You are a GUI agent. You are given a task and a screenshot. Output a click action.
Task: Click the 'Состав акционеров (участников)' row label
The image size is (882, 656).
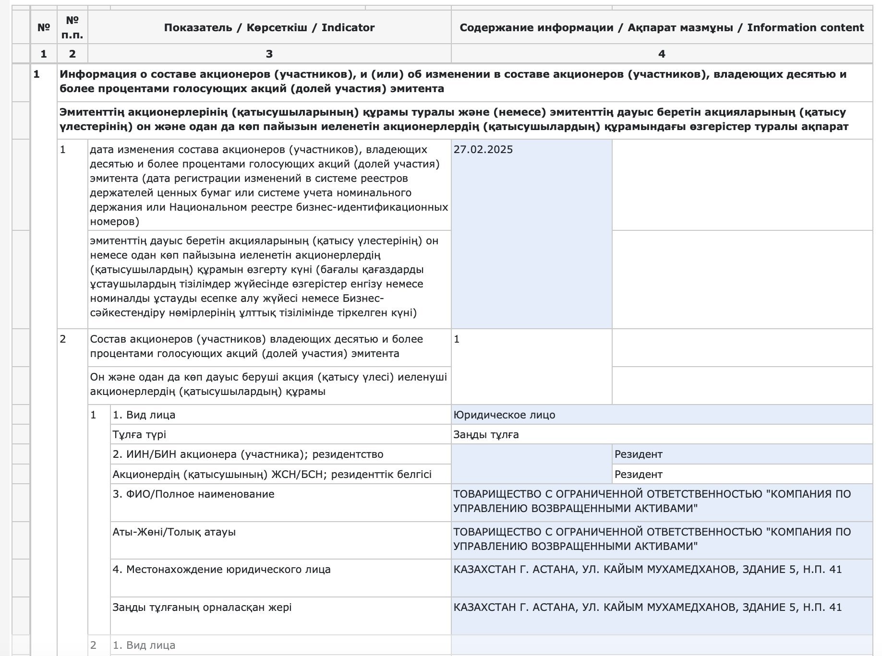coord(256,346)
